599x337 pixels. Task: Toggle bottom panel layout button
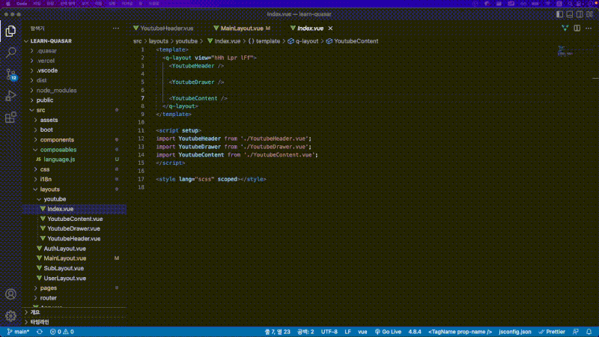(570, 14)
